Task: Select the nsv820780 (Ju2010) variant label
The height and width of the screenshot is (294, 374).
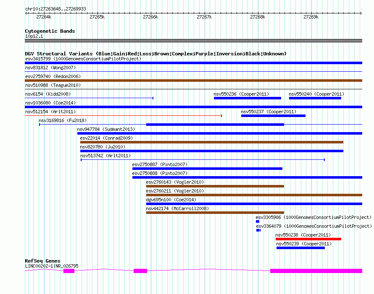Action: tap(103, 147)
